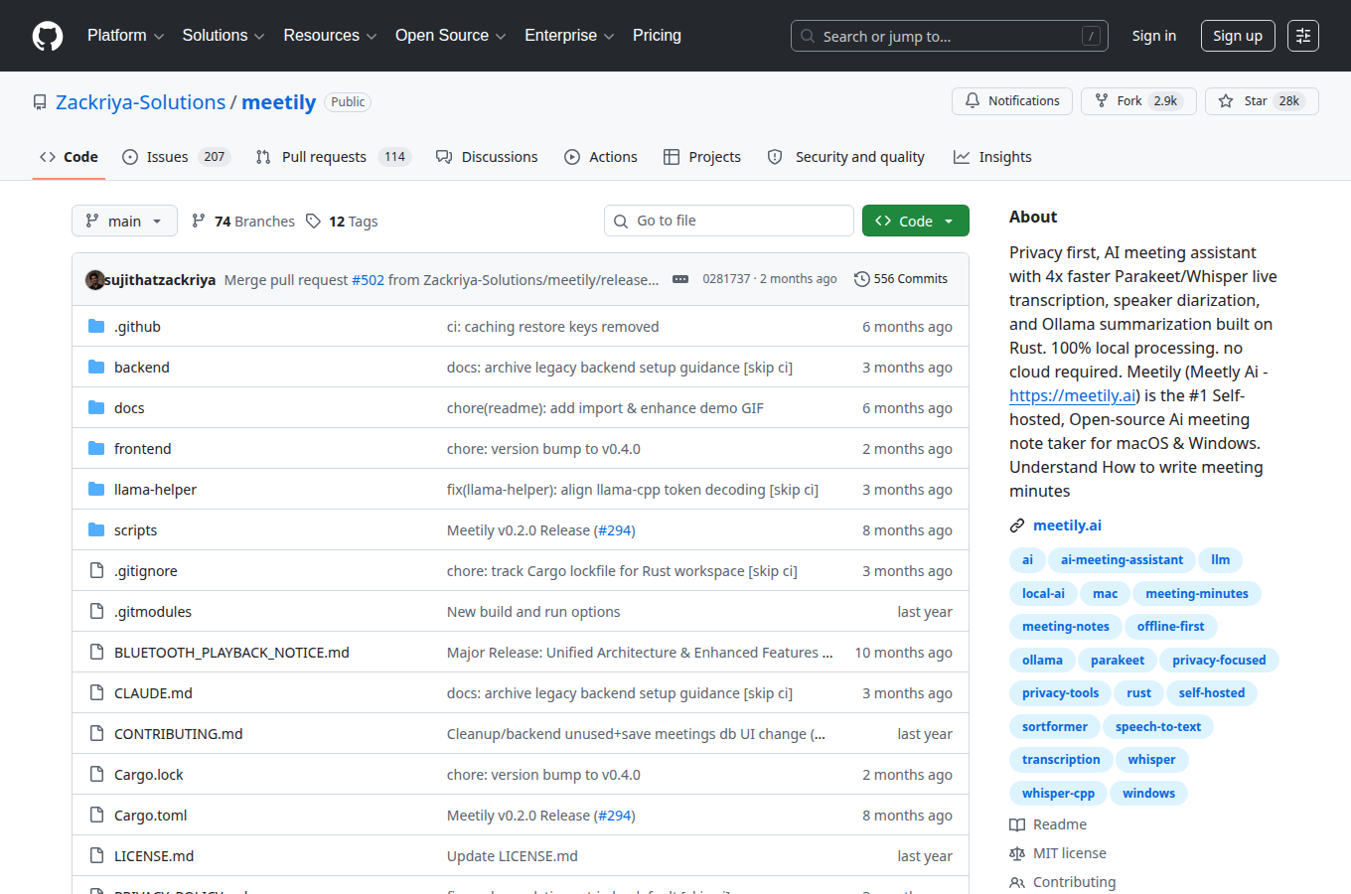Click commit hash 0281737

(x=726, y=279)
